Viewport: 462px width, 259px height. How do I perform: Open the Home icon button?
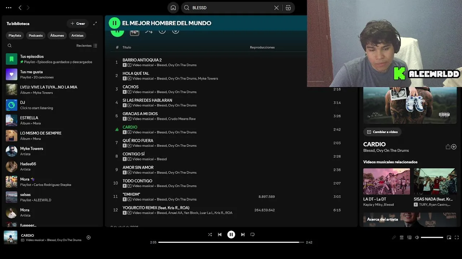coord(173,8)
